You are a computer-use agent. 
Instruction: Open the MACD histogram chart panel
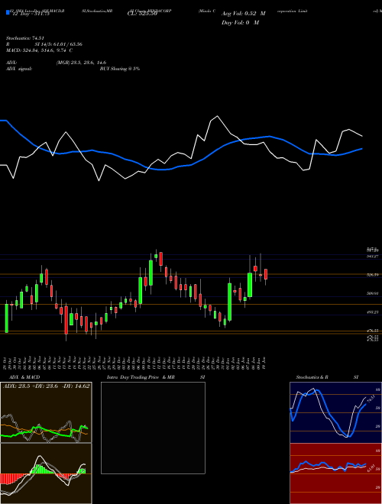click(46, 473)
